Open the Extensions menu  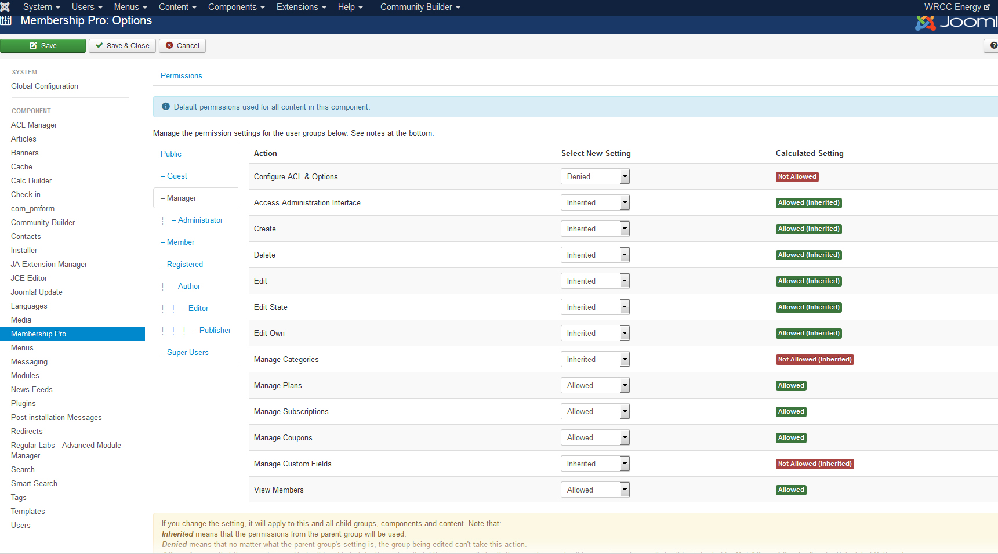(302, 7)
